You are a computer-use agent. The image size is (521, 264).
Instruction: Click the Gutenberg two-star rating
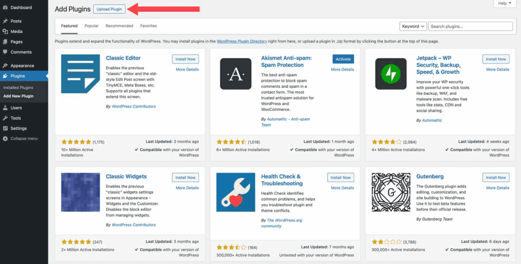click(387, 242)
